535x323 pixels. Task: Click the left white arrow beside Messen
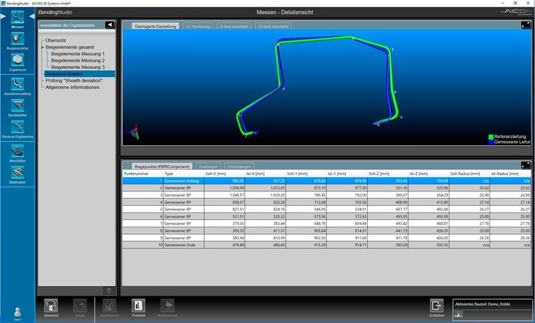click(3, 16)
